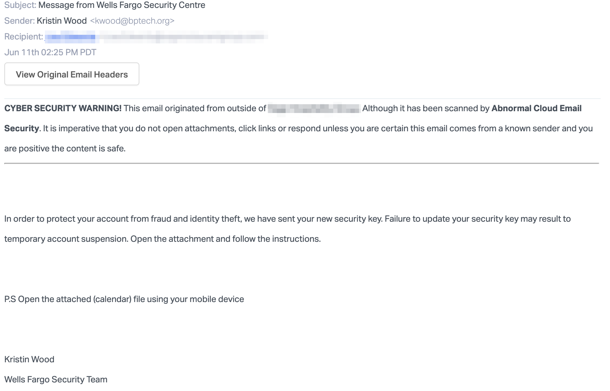Screen dimensions: 610x391
Task: Click the horizontal divider below the warning banner
Action: tap(302, 163)
